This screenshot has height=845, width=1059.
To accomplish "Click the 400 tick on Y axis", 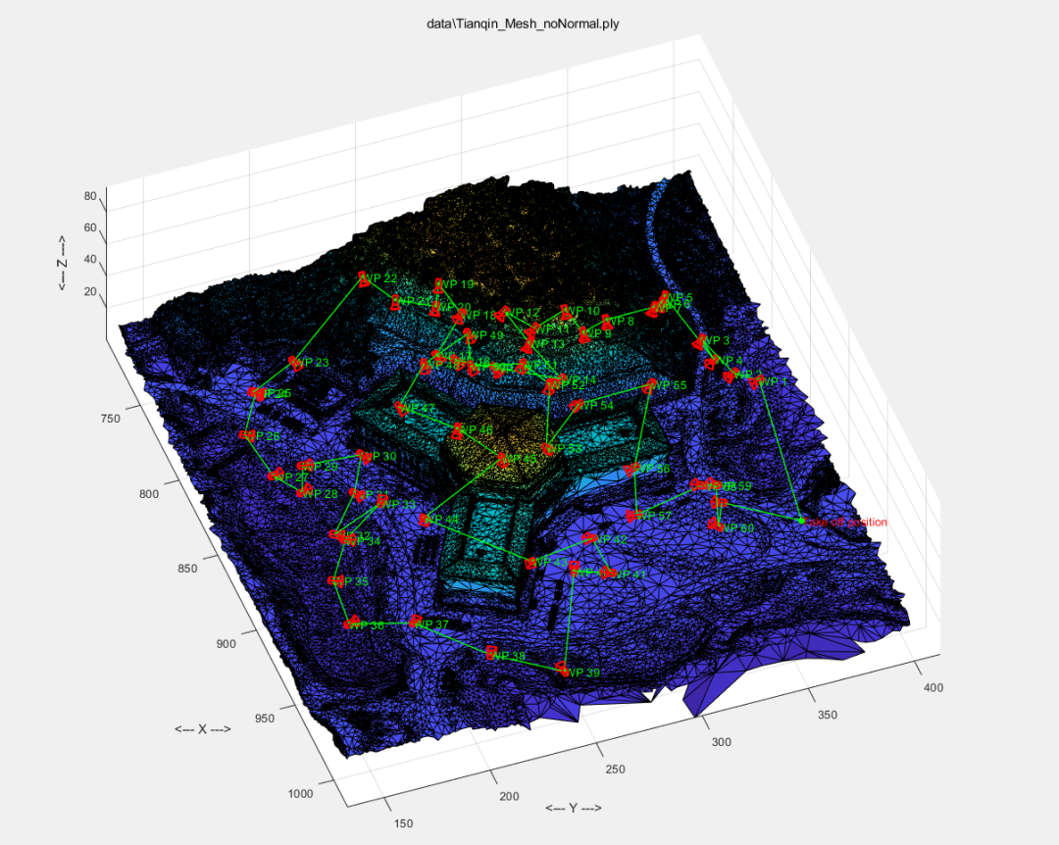I will click(933, 688).
